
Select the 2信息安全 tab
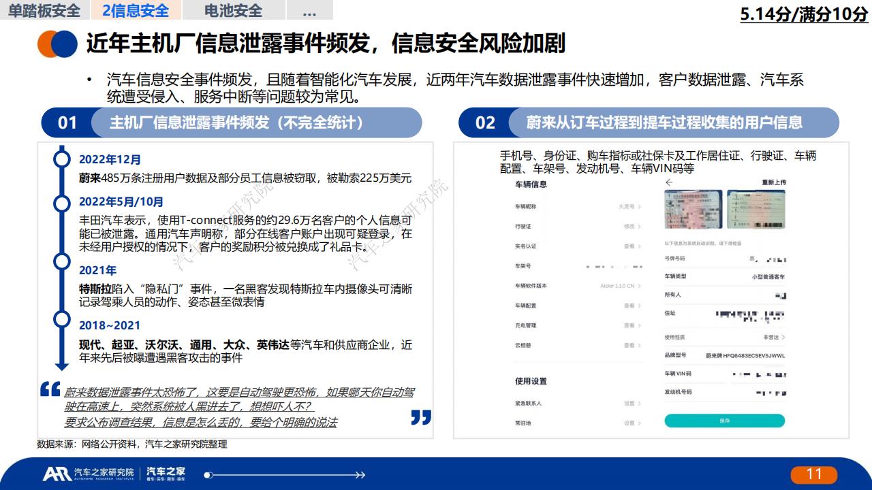point(136,11)
